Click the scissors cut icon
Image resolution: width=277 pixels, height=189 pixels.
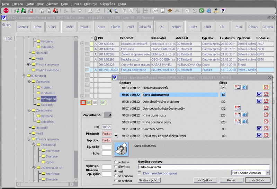pyautogui.click(x=110, y=11)
